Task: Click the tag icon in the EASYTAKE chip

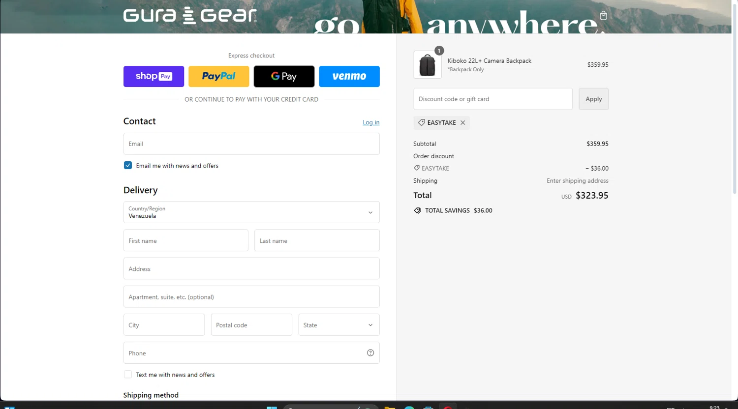Action: tap(421, 122)
